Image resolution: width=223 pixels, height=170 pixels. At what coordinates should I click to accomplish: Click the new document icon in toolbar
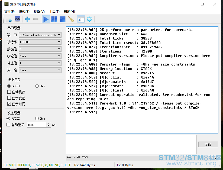pyautogui.click(x=9, y=19)
